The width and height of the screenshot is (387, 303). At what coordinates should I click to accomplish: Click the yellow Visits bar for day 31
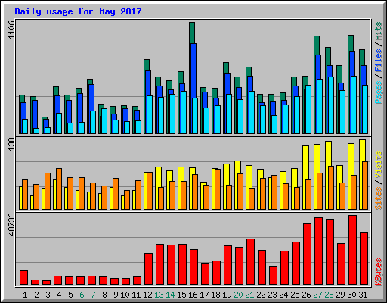(x=362, y=151)
